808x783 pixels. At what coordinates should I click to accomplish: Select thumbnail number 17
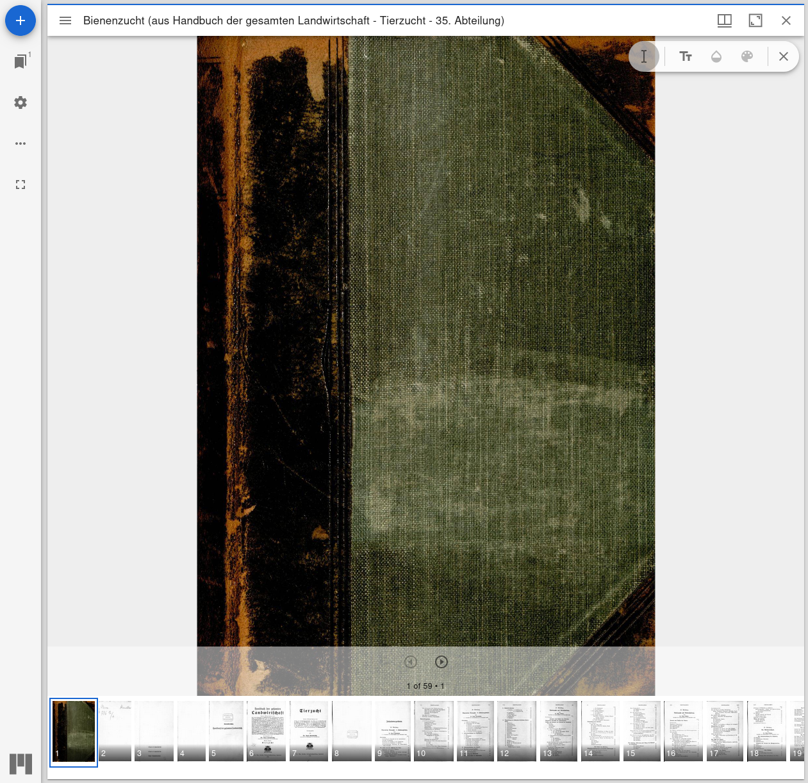[x=725, y=731]
